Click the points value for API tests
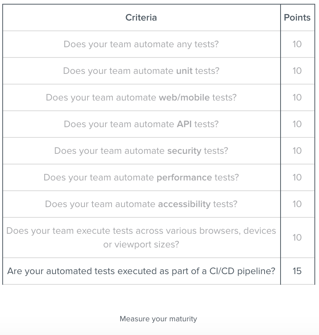This screenshot has height=335, width=319. 297,124
